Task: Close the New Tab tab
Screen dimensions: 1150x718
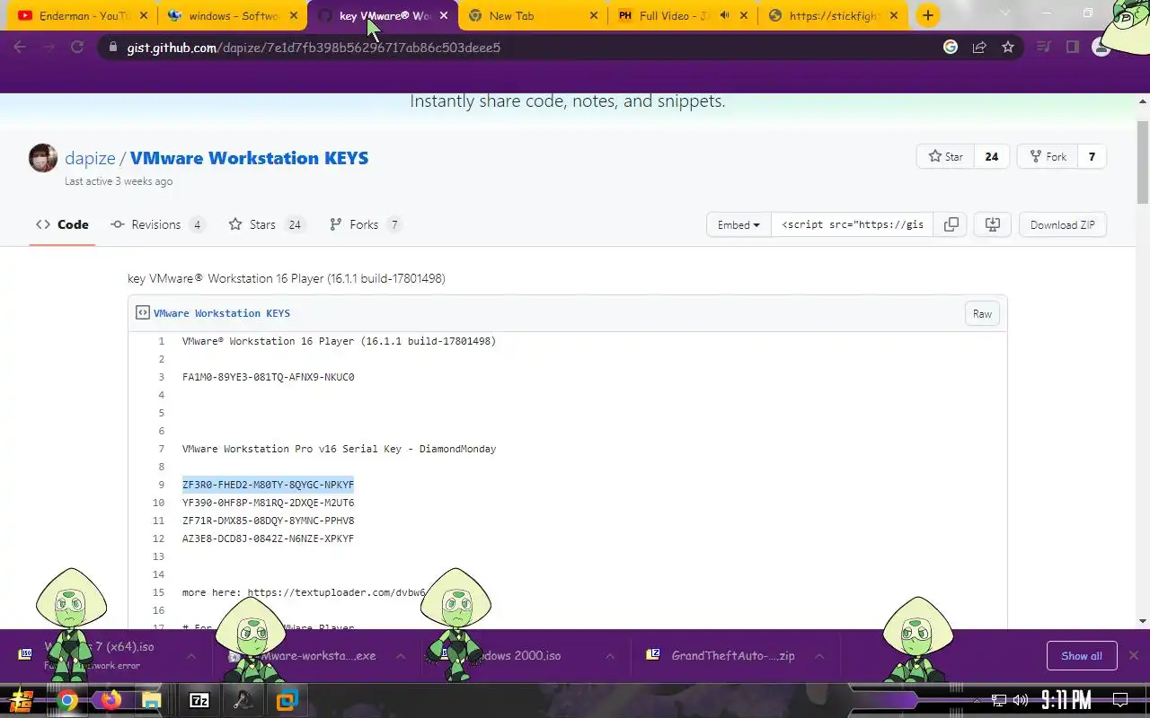Action: coord(593,15)
